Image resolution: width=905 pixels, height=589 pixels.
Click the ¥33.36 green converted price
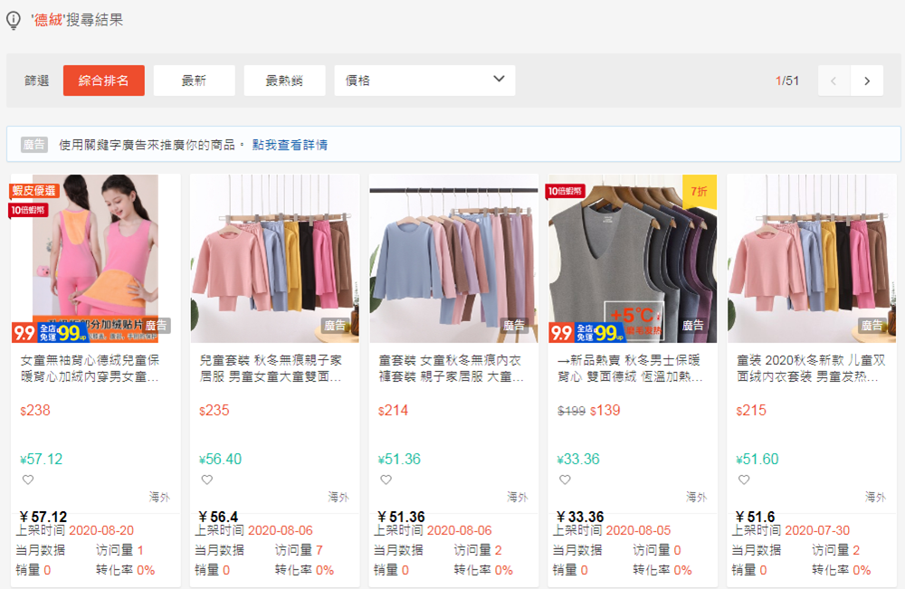578,460
